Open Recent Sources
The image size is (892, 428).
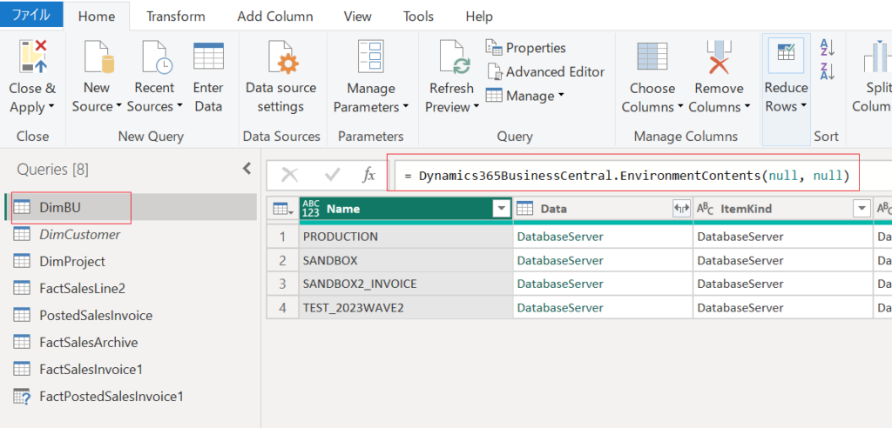coord(154,57)
